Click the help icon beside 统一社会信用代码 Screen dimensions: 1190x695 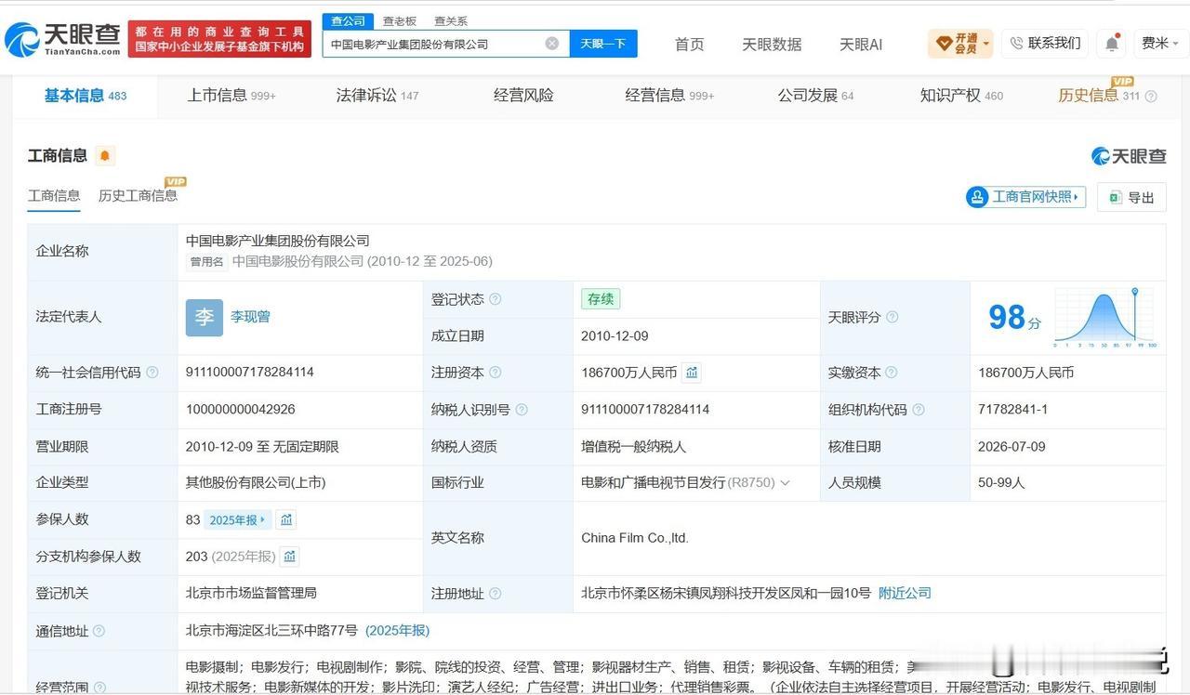tap(152, 373)
